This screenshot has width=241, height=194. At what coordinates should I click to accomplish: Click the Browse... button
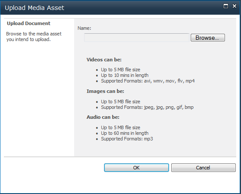point(208,38)
